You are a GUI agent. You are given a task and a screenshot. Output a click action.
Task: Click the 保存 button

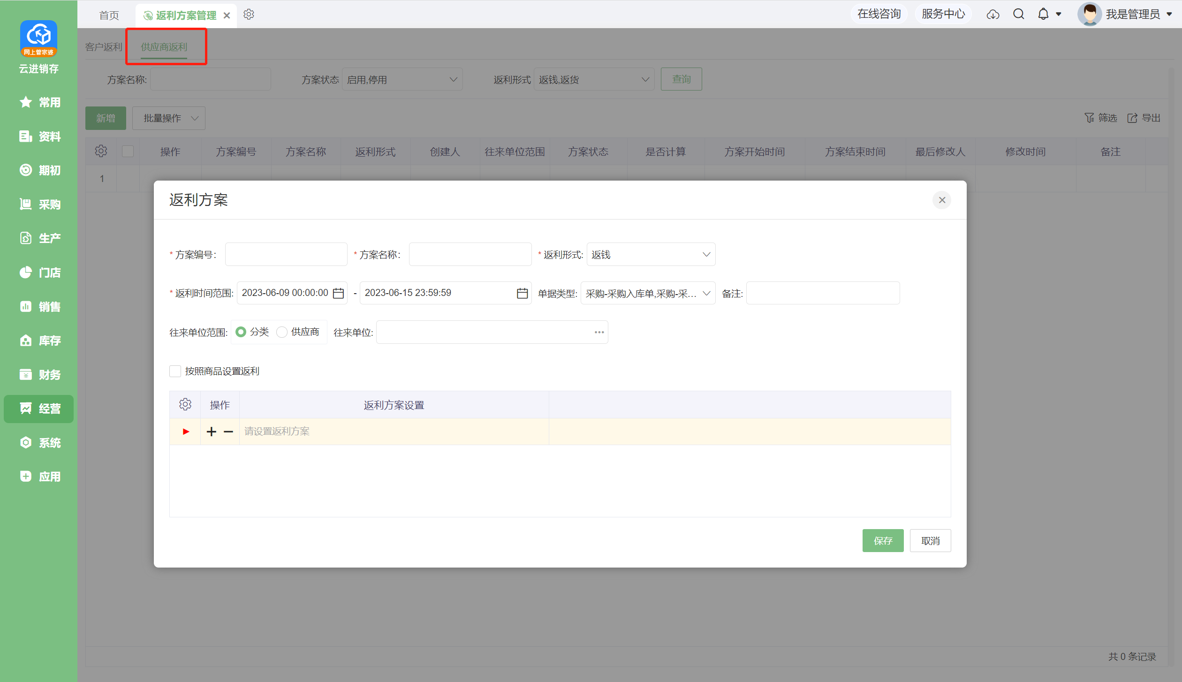click(x=883, y=541)
